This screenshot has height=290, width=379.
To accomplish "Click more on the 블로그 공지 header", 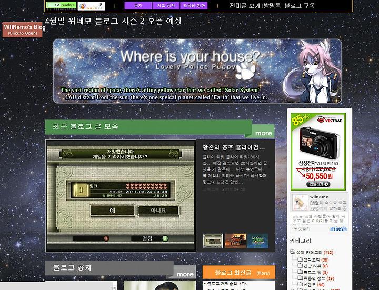I will pos(185,274).
